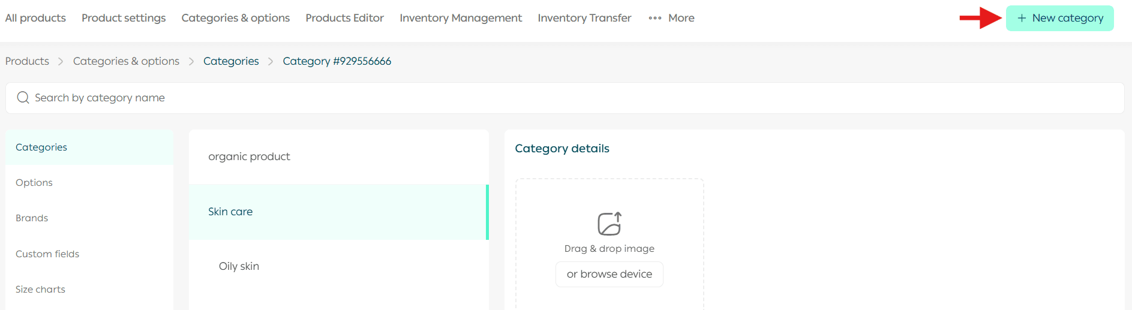The image size is (1132, 310).
Task: Open Custom fields in sidebar
Action: click(x=47, y=254)
